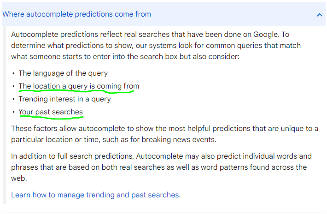Click the bullet dot before "Trending interest"
Viewport: 327px width, 214px height.
point(13,99)
